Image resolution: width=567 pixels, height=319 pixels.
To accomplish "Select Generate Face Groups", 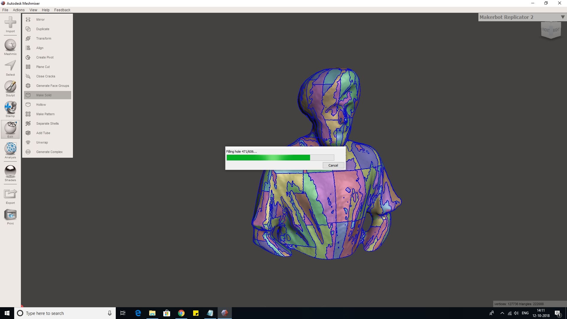I will point(48,86).
